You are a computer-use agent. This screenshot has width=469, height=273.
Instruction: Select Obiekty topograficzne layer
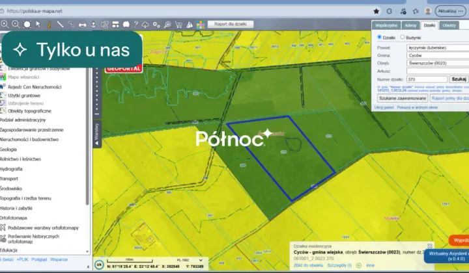coord(29,111)
